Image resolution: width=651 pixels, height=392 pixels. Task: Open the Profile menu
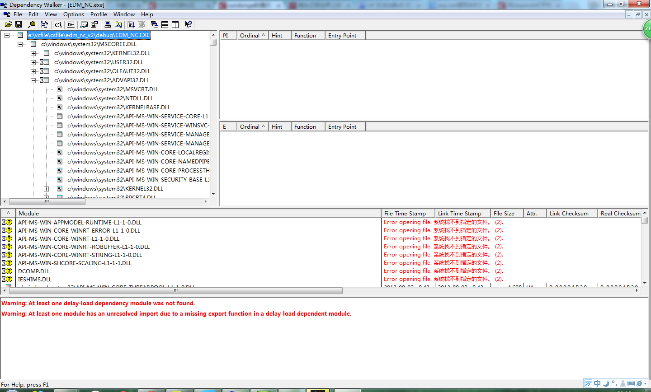[99, 14]
